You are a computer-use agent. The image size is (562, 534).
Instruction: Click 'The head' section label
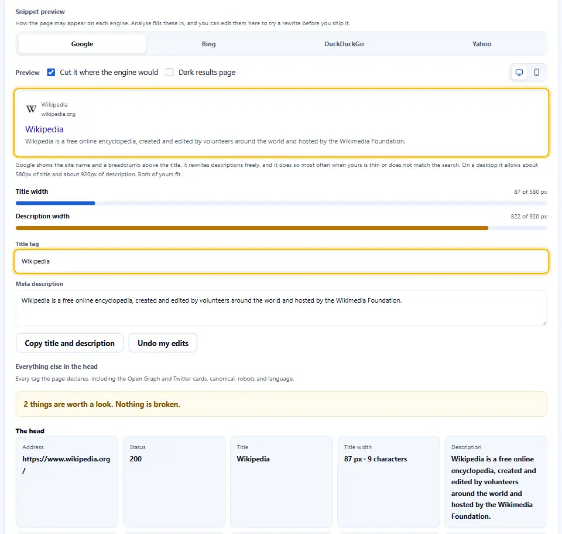tap(30, 431)
